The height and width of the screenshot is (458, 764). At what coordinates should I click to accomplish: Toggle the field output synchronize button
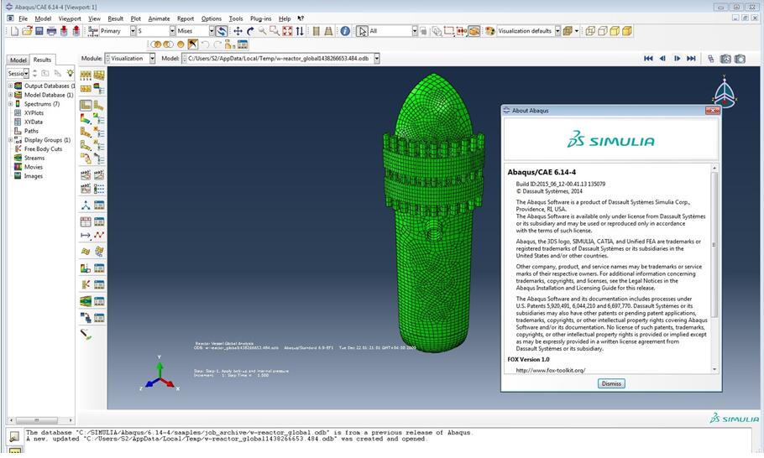(x=222, y=31)
